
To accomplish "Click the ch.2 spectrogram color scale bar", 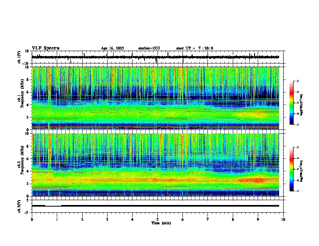I will click(x=292, y=169).
